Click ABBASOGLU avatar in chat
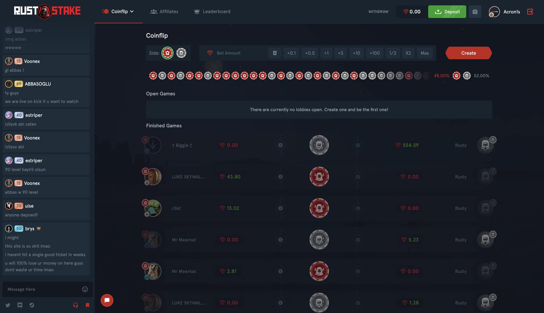The width and height of the screenshot is (544, 313). [x=9, y=84]
